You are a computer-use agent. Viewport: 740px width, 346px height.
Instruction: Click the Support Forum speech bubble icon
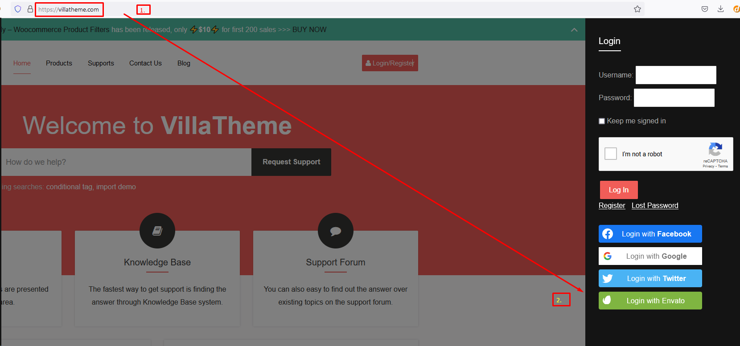[x=336, y=231]
